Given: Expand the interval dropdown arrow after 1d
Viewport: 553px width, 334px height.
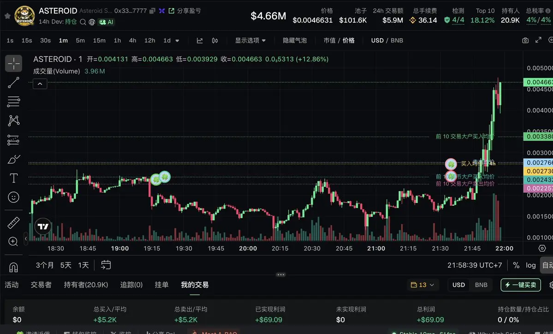Looking at the screenshot, I should click(177, 41).
